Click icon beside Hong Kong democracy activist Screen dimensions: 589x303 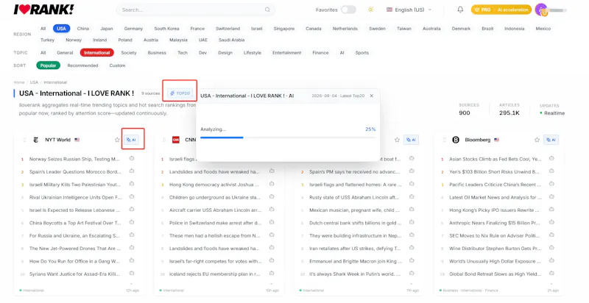point(272,184)
